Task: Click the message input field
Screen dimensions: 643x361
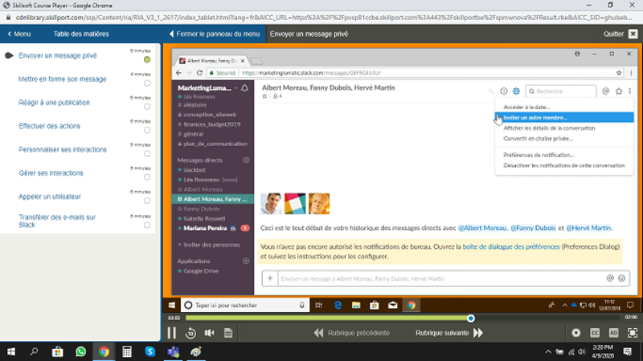Action: (440, 278)
